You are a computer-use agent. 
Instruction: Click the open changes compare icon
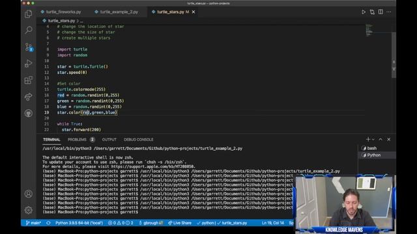(372, 12)
